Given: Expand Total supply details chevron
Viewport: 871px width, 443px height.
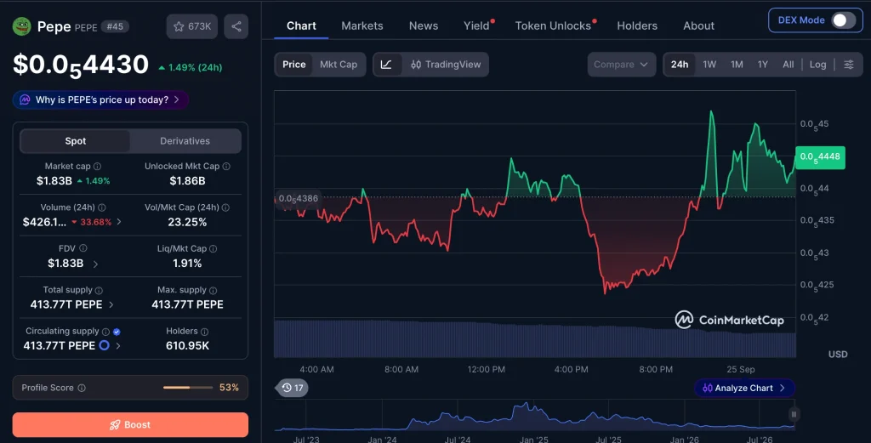Looking at the screenshot, I should tap(111, 304).
